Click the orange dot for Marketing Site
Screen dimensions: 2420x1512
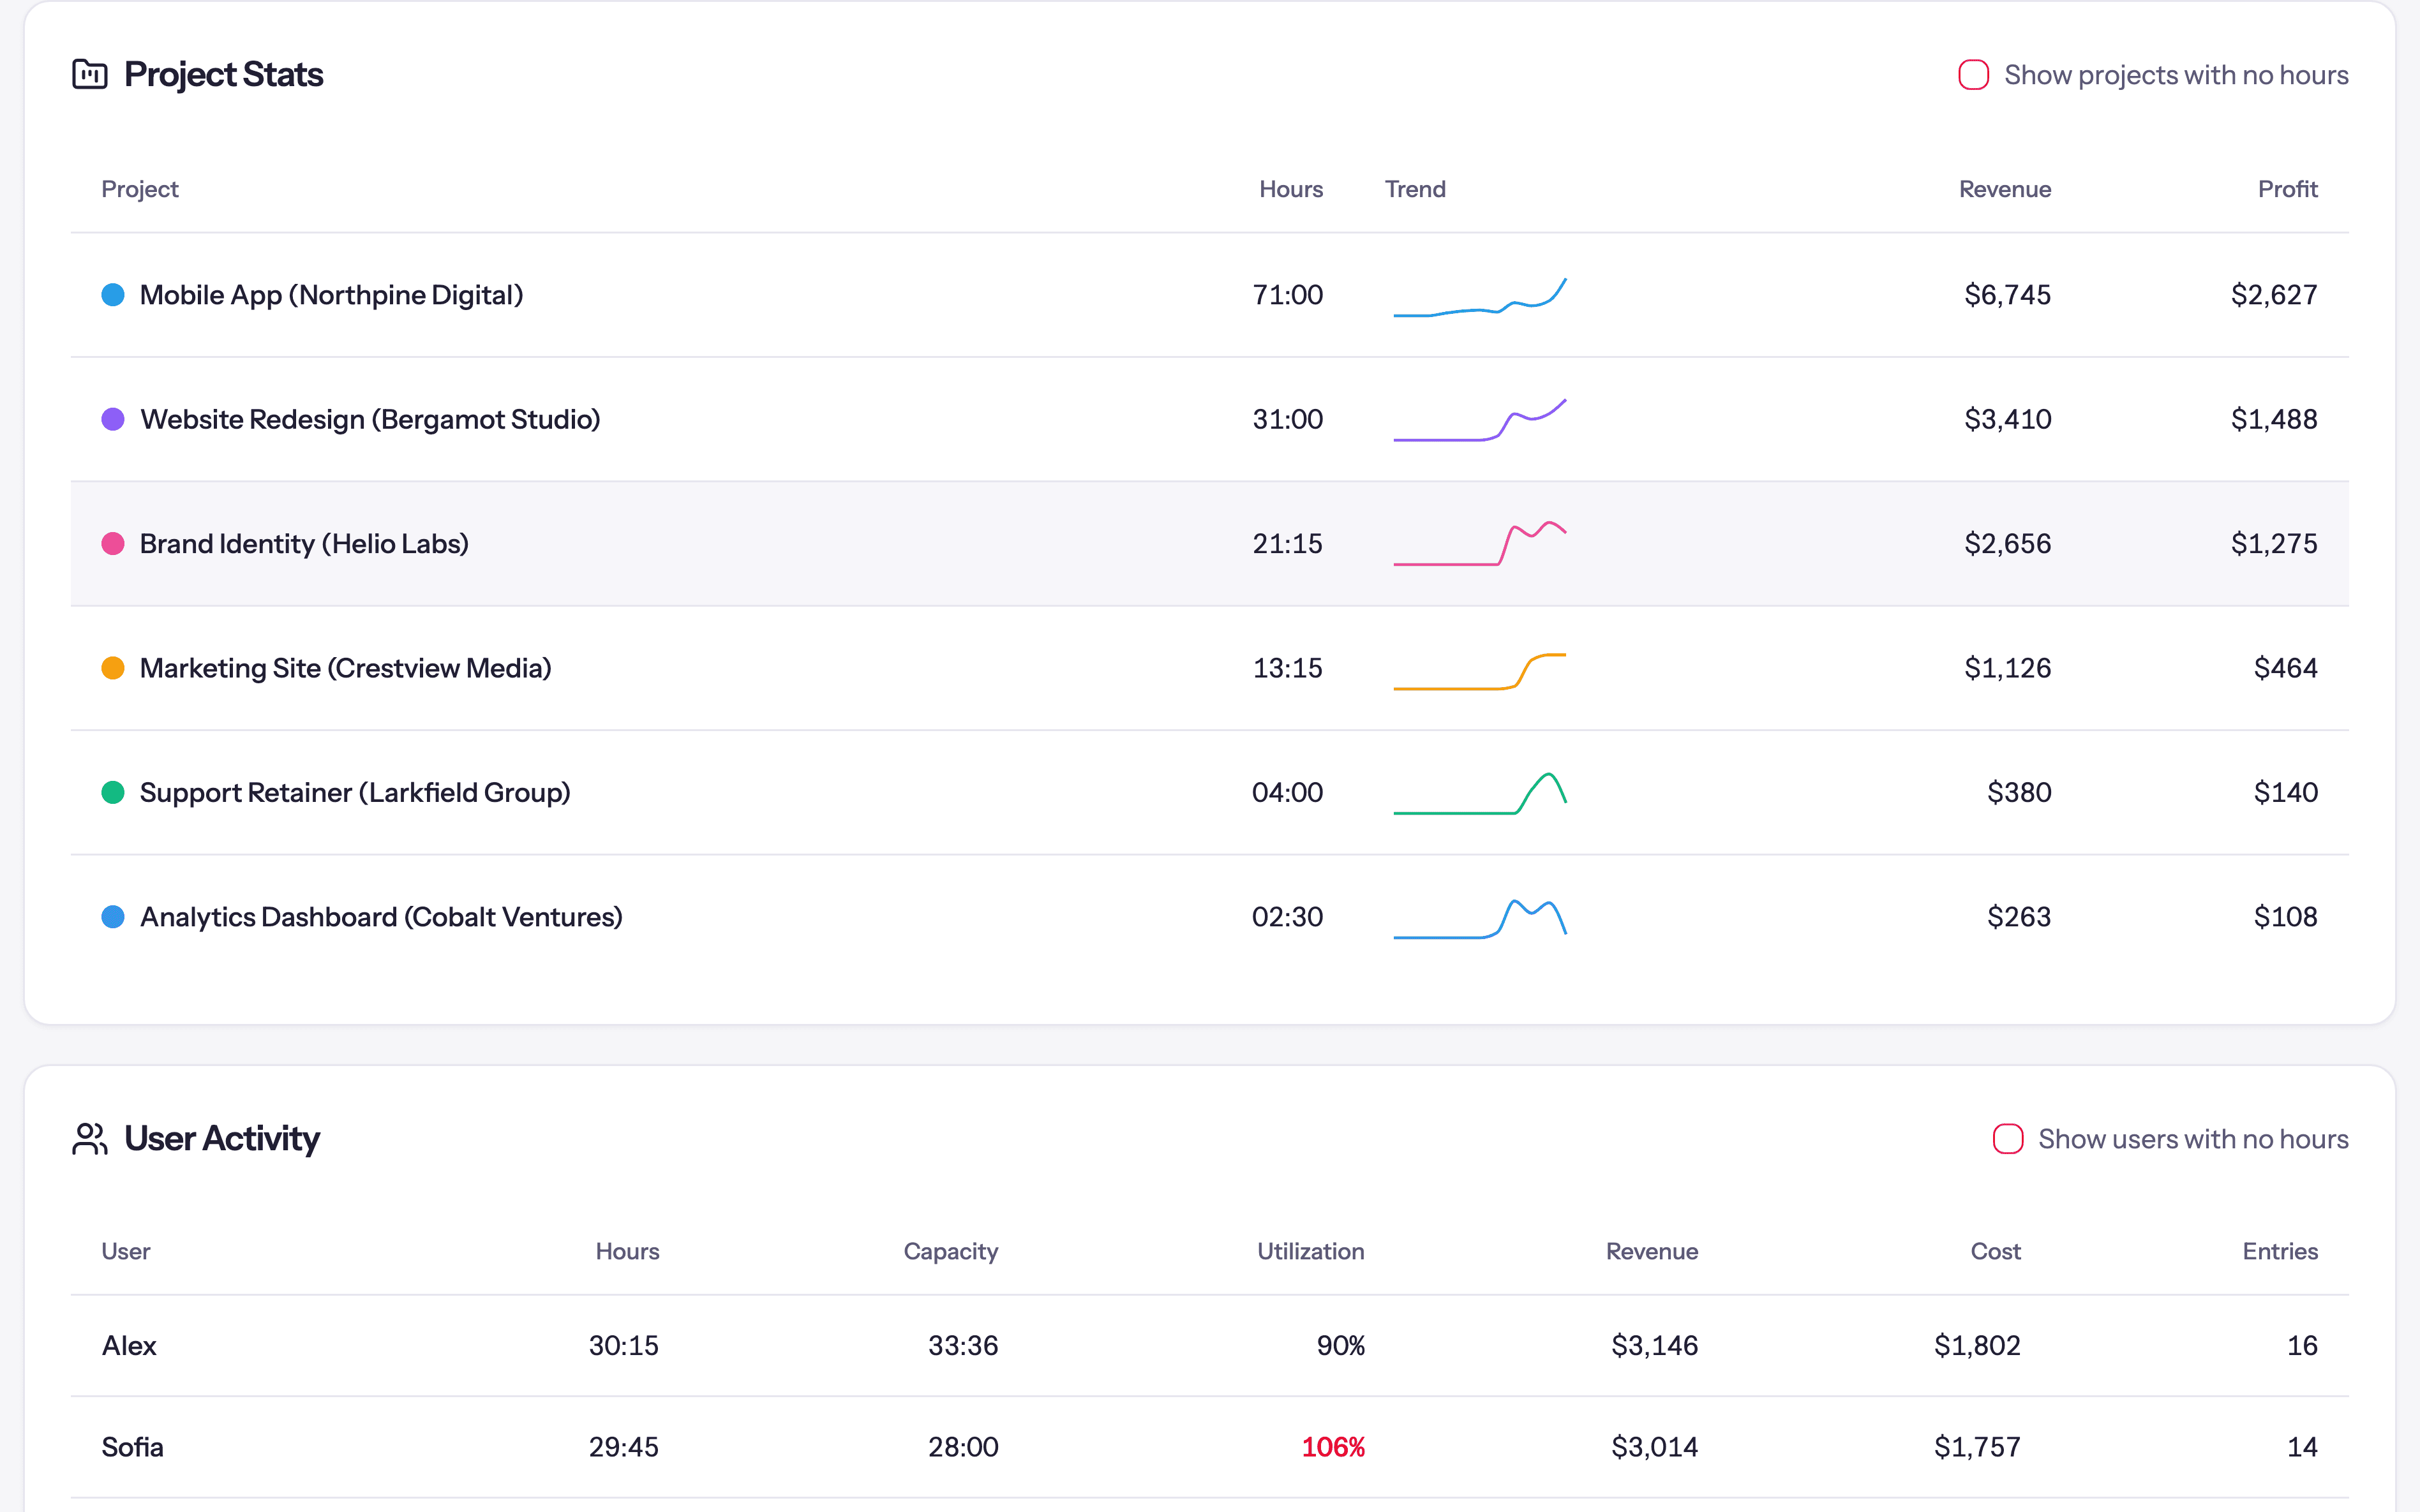coord(113,668)
